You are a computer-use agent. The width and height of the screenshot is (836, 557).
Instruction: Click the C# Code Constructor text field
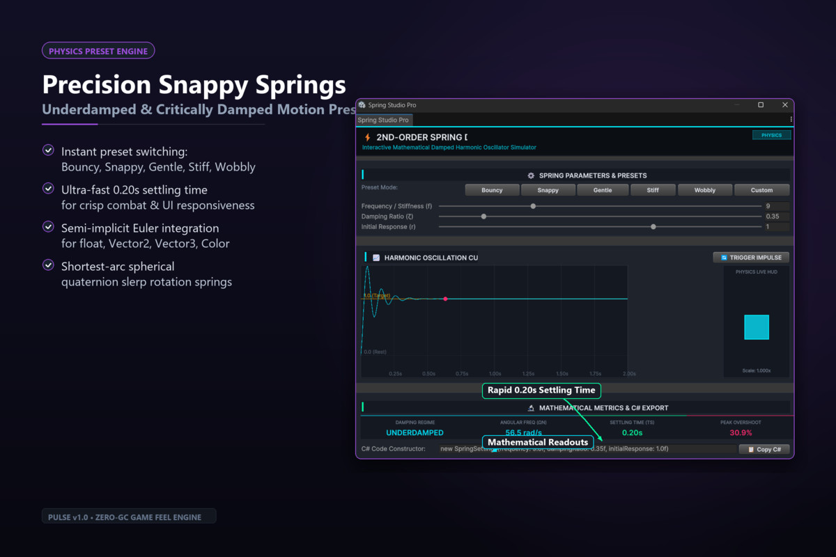587,449
